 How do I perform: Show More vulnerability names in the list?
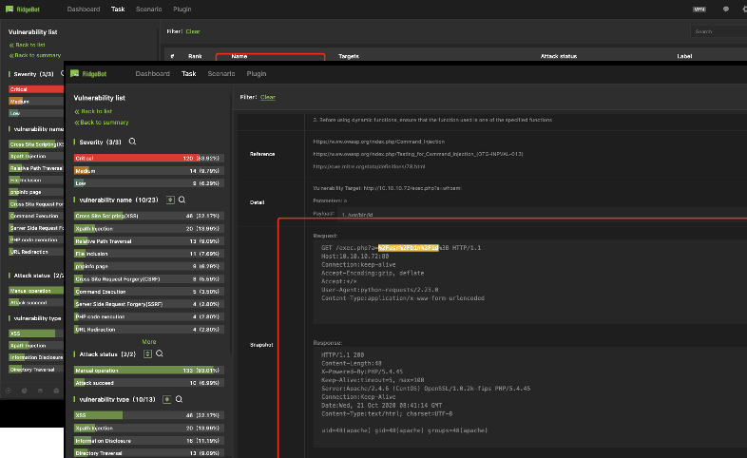(x=149, y=341)
